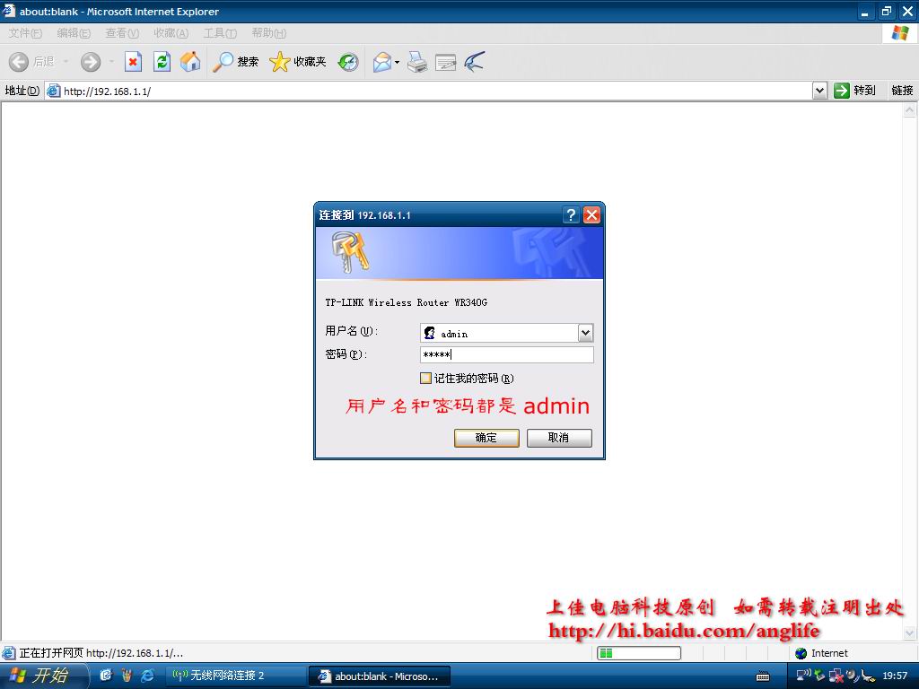Viewport: 919px width, 689px height.
Task: Click the Edit page toolbar icon
Action: click(x=446, y=62)
